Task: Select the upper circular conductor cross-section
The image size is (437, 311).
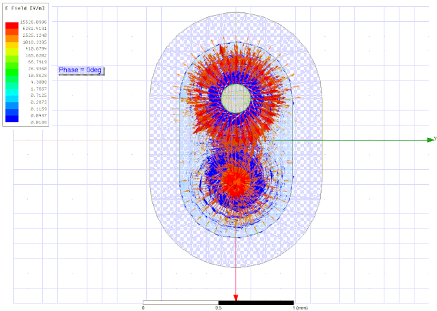Action: [x=236, y=99]
